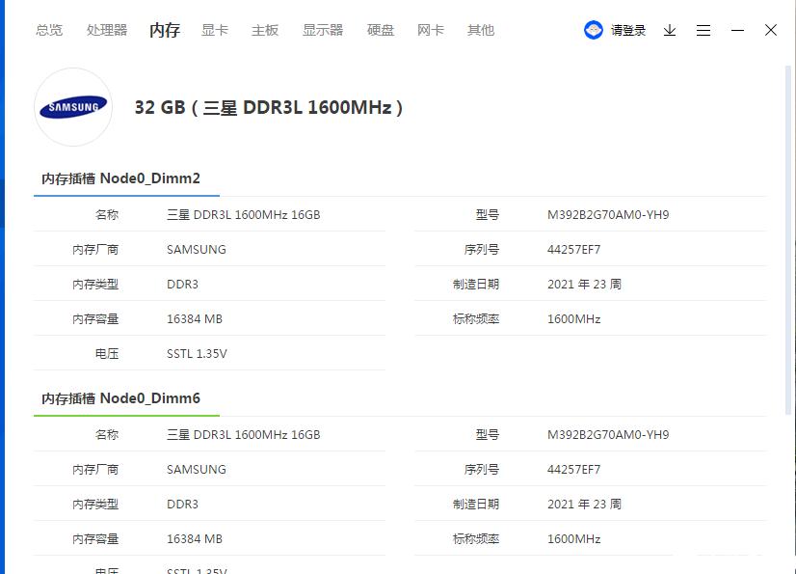Click the Dimm2 rated frequency 1600MHz
Image resolution: width=796 pixels, height=574 pixels.
coord(574,318)
